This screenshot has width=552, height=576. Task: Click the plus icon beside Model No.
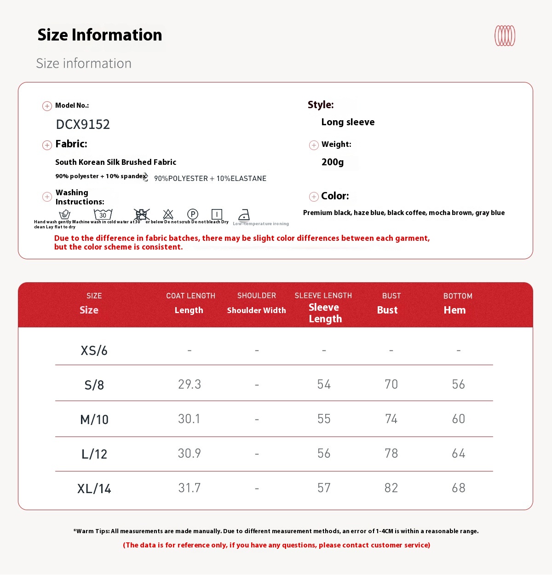pos(47,106)
